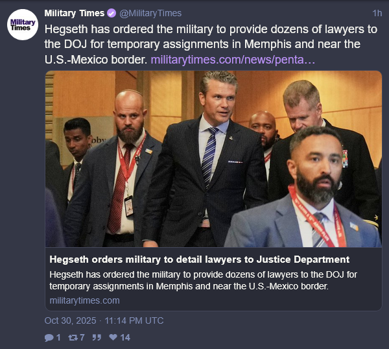Click the purple verified checkmark badge
389x349 pixels.
point(112,13)
